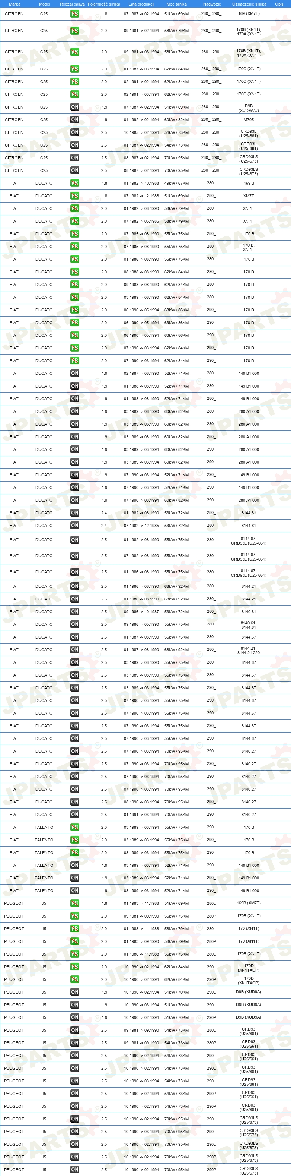Image resolution: width=291 pixels, height=1176 pixels.
Task: Click petrol icon of Fiat Ducato XM7T row
Action: coord(75,196)
